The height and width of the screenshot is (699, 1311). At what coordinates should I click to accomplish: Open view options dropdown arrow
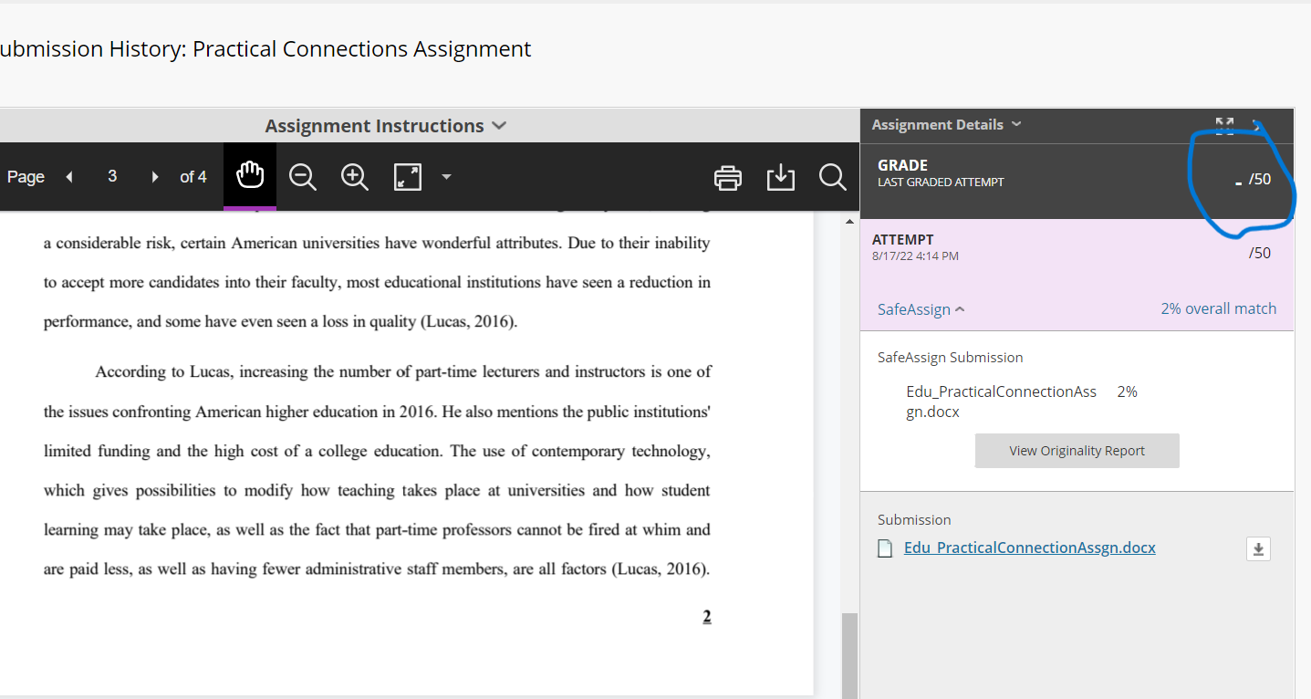(446, 177)
